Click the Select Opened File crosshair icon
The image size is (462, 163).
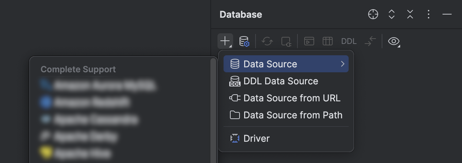[x=373, y=15]
